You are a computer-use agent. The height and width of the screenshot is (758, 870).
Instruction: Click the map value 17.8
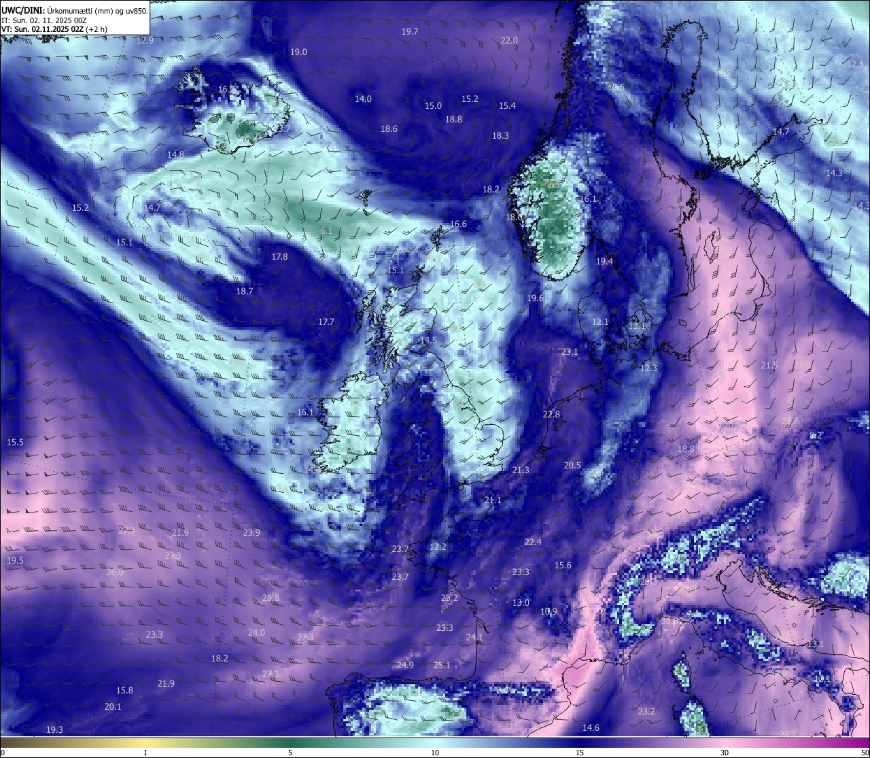[279, 257]
